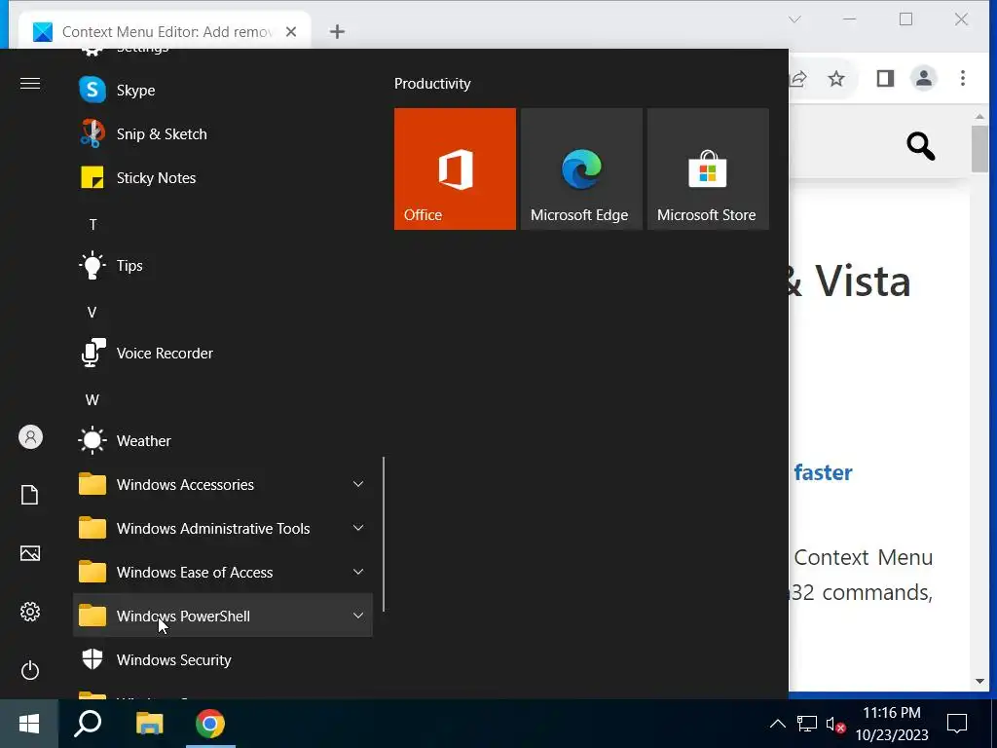Open Chrome's tab search dropdown
This screenshot has width=997, height=748.
point(794,19)
